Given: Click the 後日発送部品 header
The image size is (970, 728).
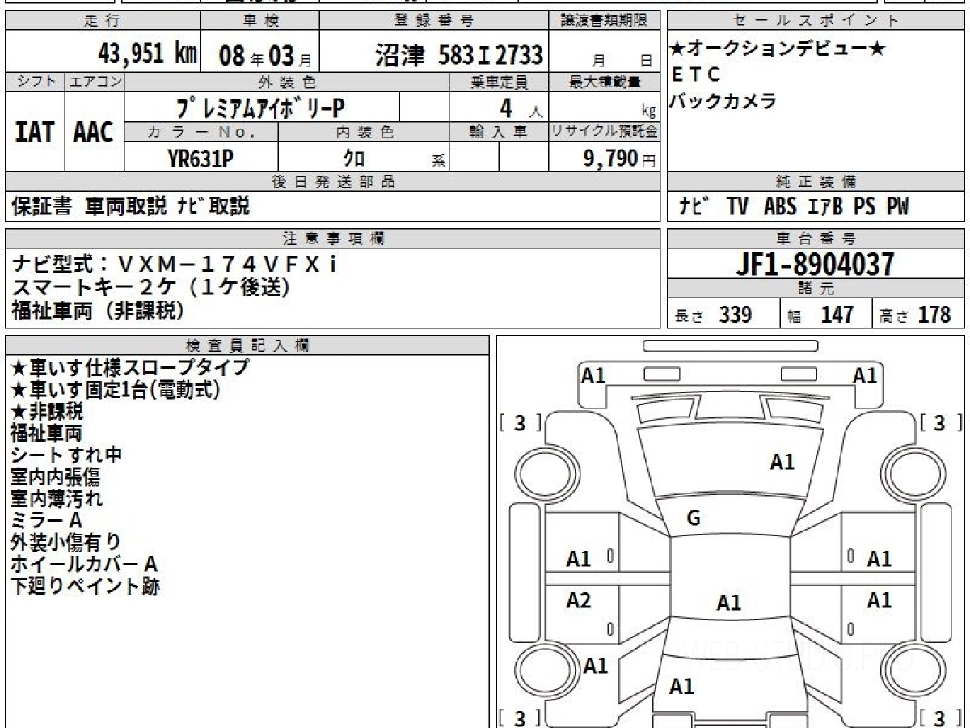Looking at the screenshot, I should click(332, 182).
